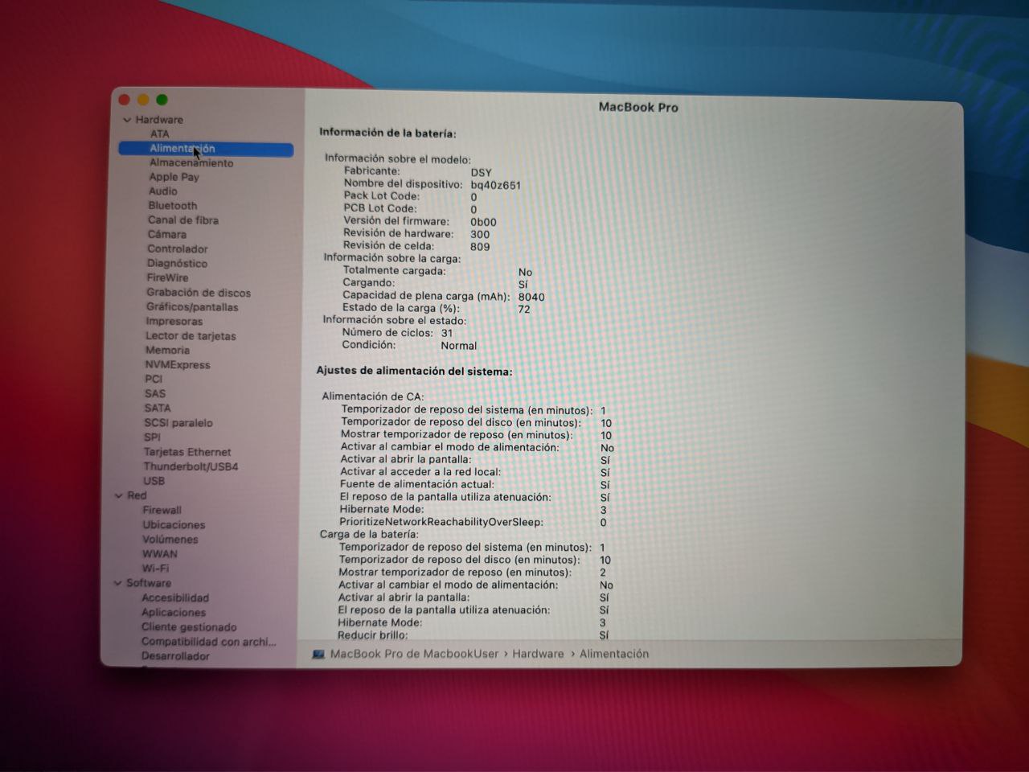Click the Revisión de celda value 809
The height and width of the screenshot is (772, 1029).
pos(480,247)
